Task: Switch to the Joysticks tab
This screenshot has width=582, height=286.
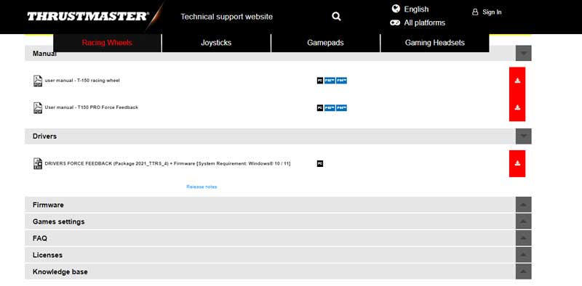Action: [216, 43]
